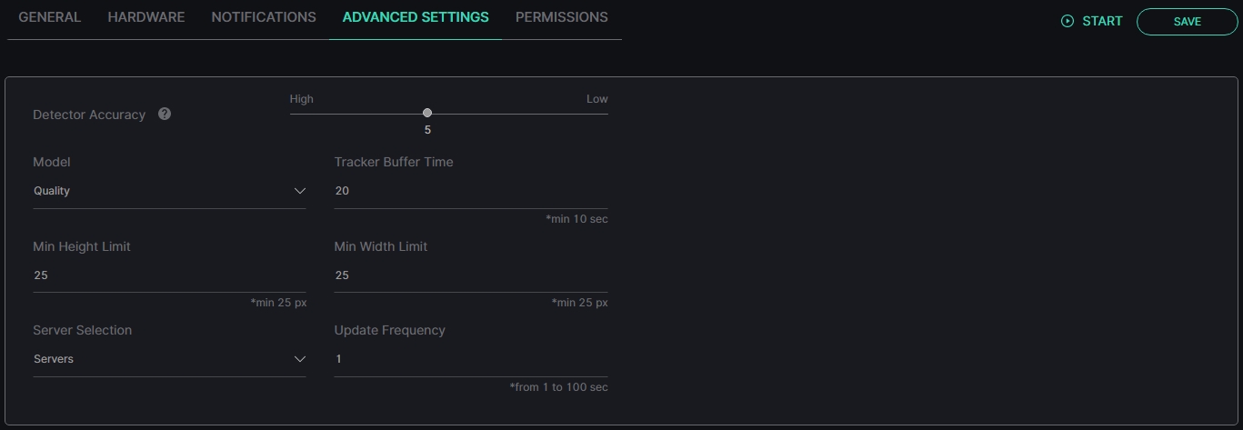Click the SAVE button
Screen dimensions: 1243x430
coord(1188,22)
